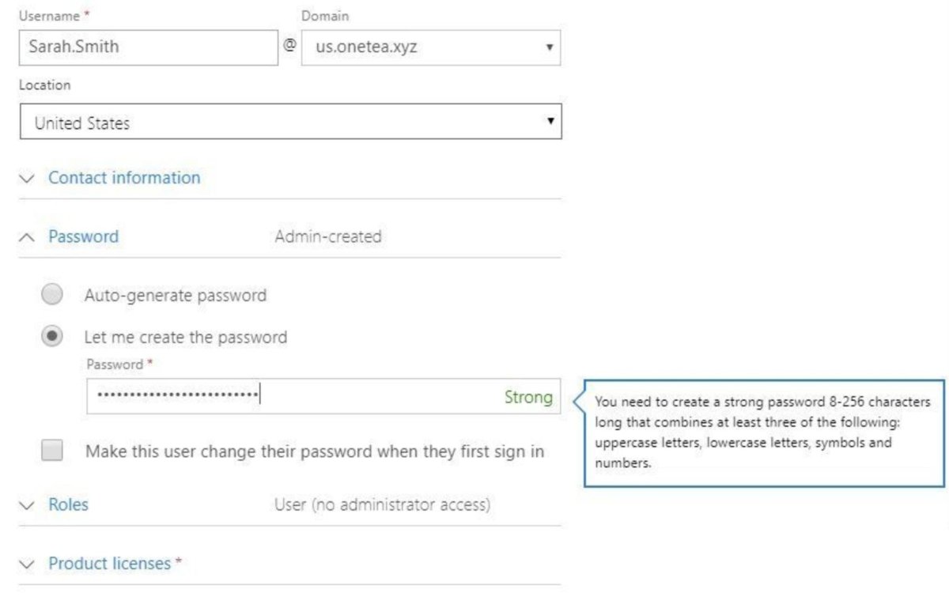949x608 pixels.
Task: Click the Password section heading
Action: [x=83, y=236]
